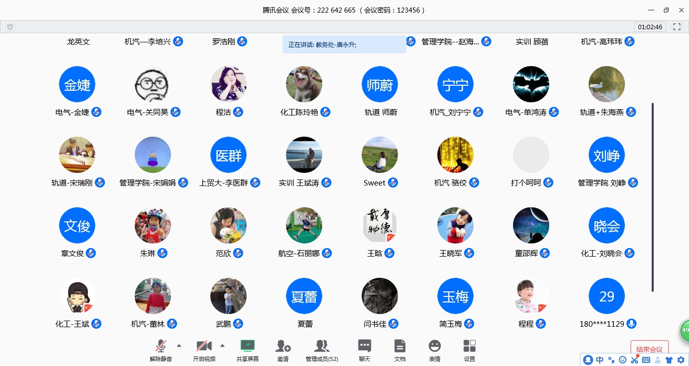The width and height of the screenshot is (689, 366).
Task: Turn on video with the camera icon
Action: [x=204, y=346]
